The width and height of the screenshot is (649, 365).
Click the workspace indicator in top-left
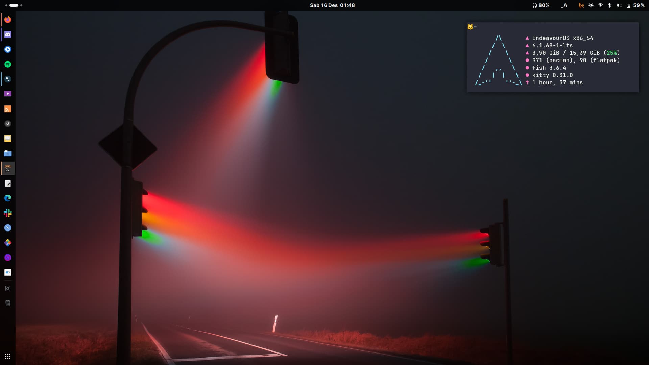pos(14,5)
